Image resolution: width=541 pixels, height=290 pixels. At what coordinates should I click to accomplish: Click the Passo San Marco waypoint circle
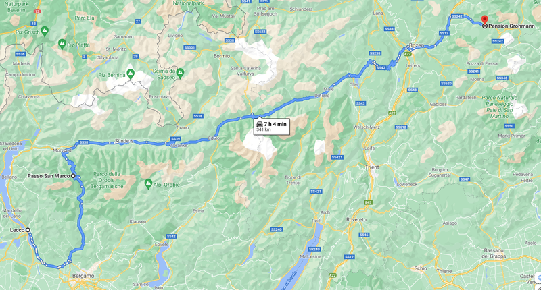pyautogui.click(x=73, y=176)
